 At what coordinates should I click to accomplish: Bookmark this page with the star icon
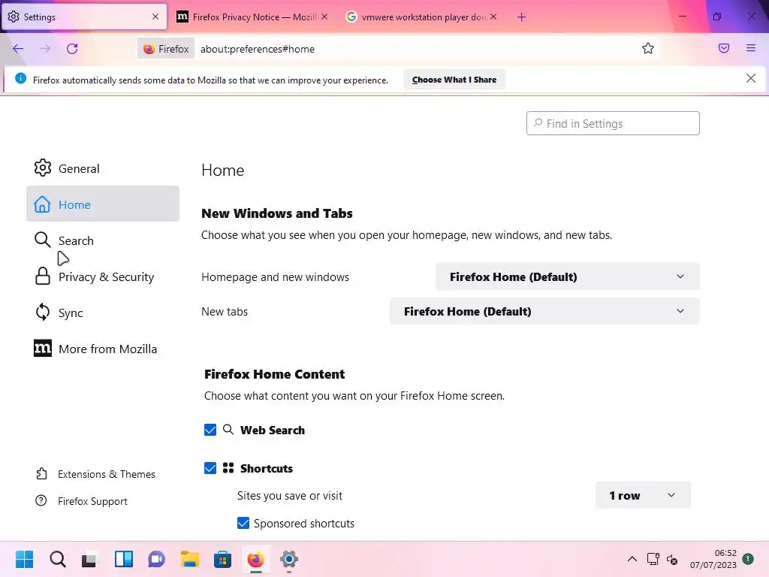pyautogui.click(x=648, y=49)
